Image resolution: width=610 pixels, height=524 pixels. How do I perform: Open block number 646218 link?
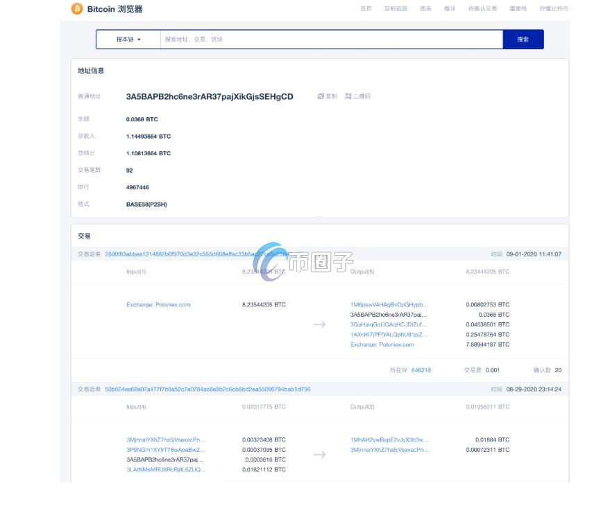[x=421, y=370]
